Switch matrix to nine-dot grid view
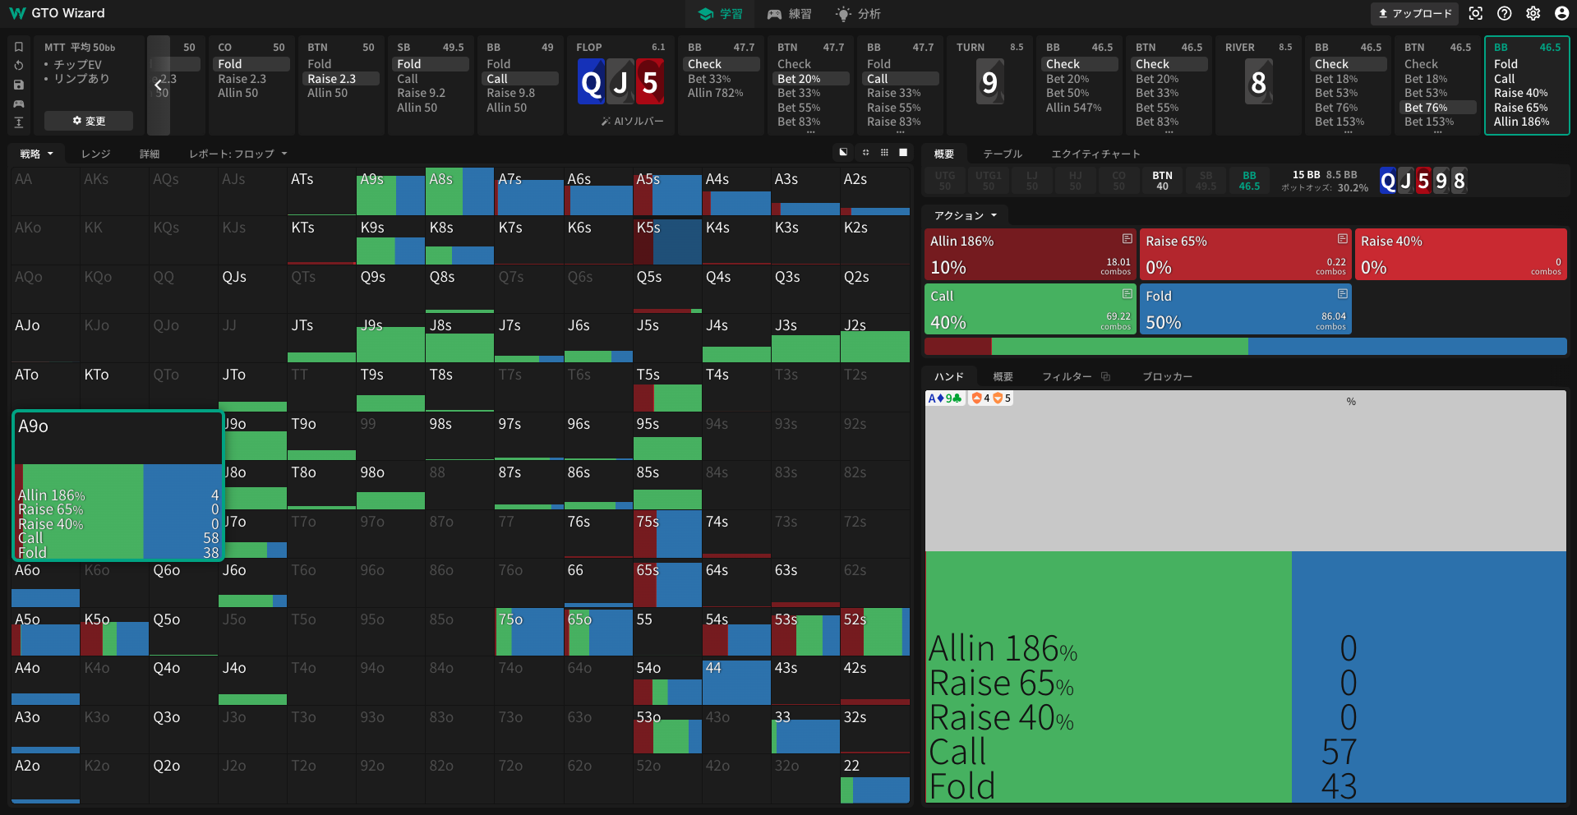The height and width of the screenshot is (815, 1577). coord(884,152)
